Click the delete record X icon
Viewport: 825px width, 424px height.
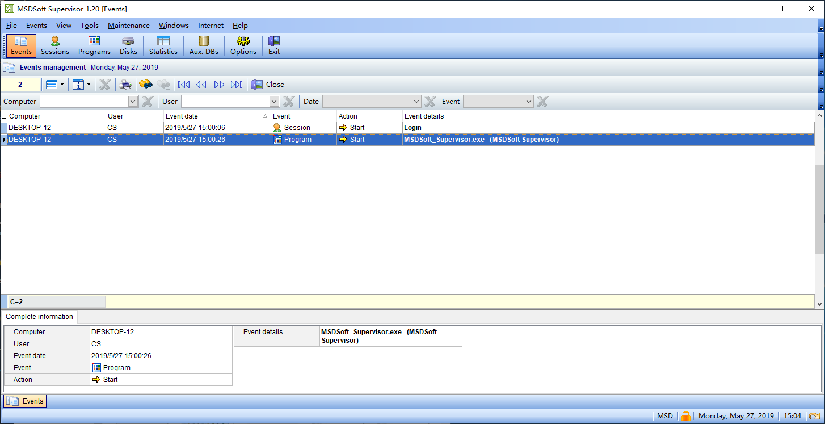(105, 85)
